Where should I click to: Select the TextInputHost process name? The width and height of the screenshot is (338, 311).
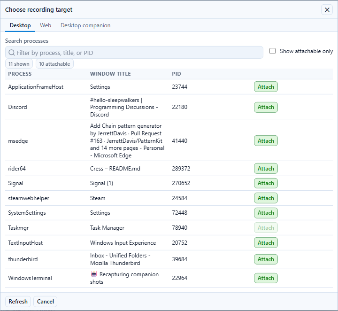25,243
